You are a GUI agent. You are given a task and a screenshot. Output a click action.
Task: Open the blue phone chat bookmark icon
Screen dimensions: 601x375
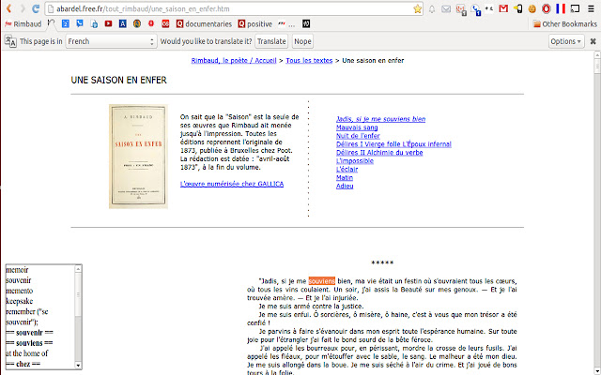(x=80, y=24)
